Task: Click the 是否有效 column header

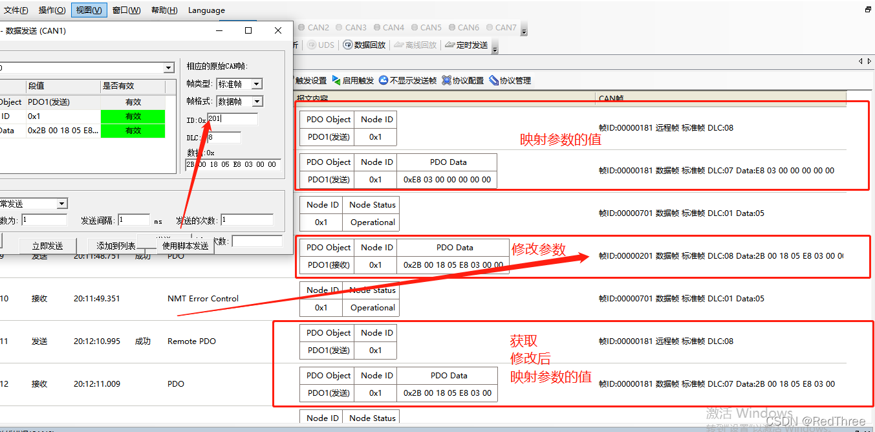Action: click(x=133, y=86)
